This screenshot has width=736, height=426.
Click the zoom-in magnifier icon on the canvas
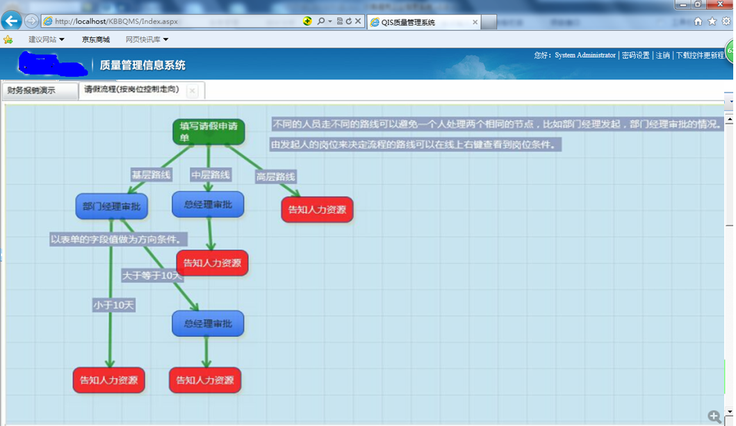(714, 416)
